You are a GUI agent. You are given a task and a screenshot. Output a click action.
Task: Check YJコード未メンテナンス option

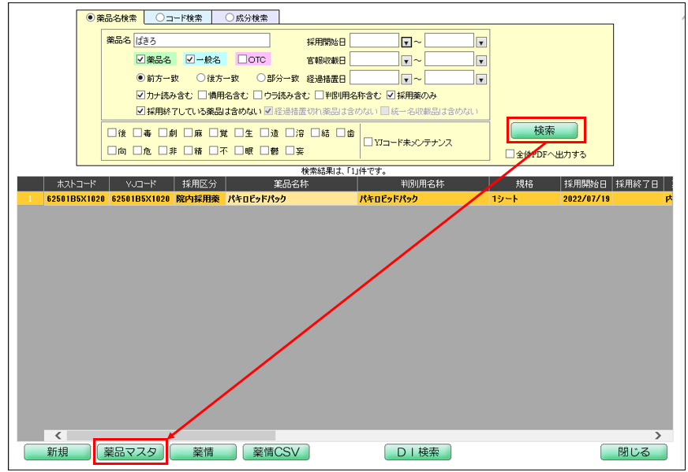(368, 142)
